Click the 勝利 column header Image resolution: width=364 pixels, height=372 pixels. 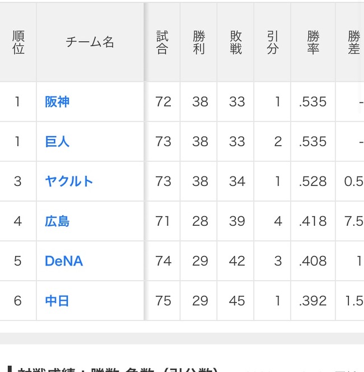(199, 42)
